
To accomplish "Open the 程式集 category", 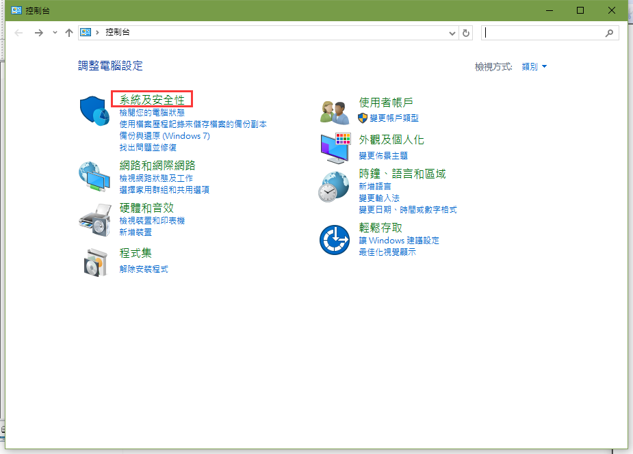I will (135, 253).
